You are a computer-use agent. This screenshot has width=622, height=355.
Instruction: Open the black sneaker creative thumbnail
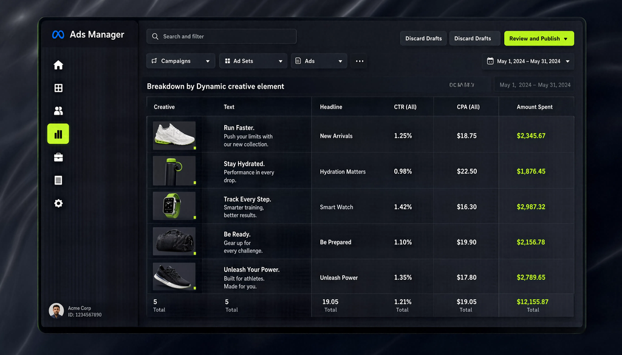[x=174, y=277]
